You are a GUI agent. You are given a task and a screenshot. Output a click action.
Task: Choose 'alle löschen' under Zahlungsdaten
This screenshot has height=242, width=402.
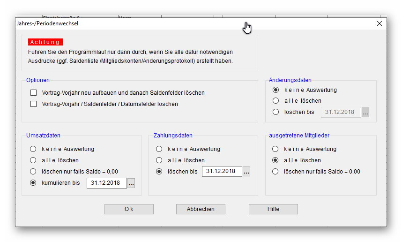click(x=160, y=160)
